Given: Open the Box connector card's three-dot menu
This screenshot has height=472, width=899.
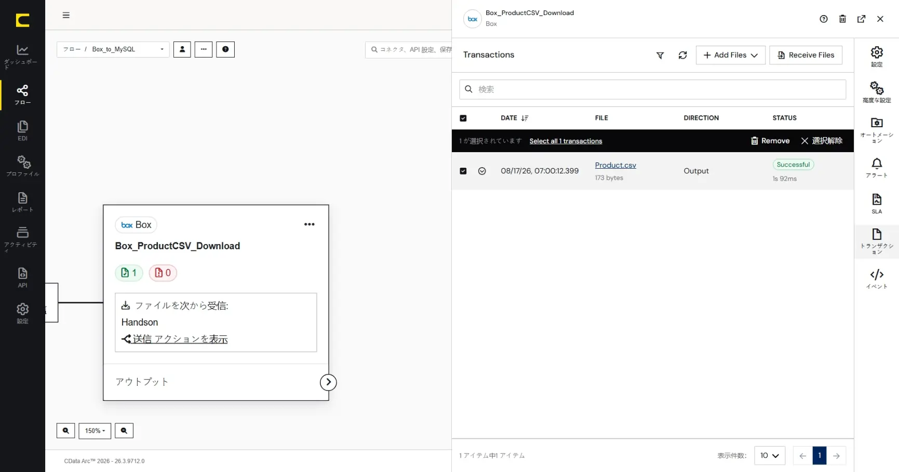Looking at the screenshot, I should (310, 224).
